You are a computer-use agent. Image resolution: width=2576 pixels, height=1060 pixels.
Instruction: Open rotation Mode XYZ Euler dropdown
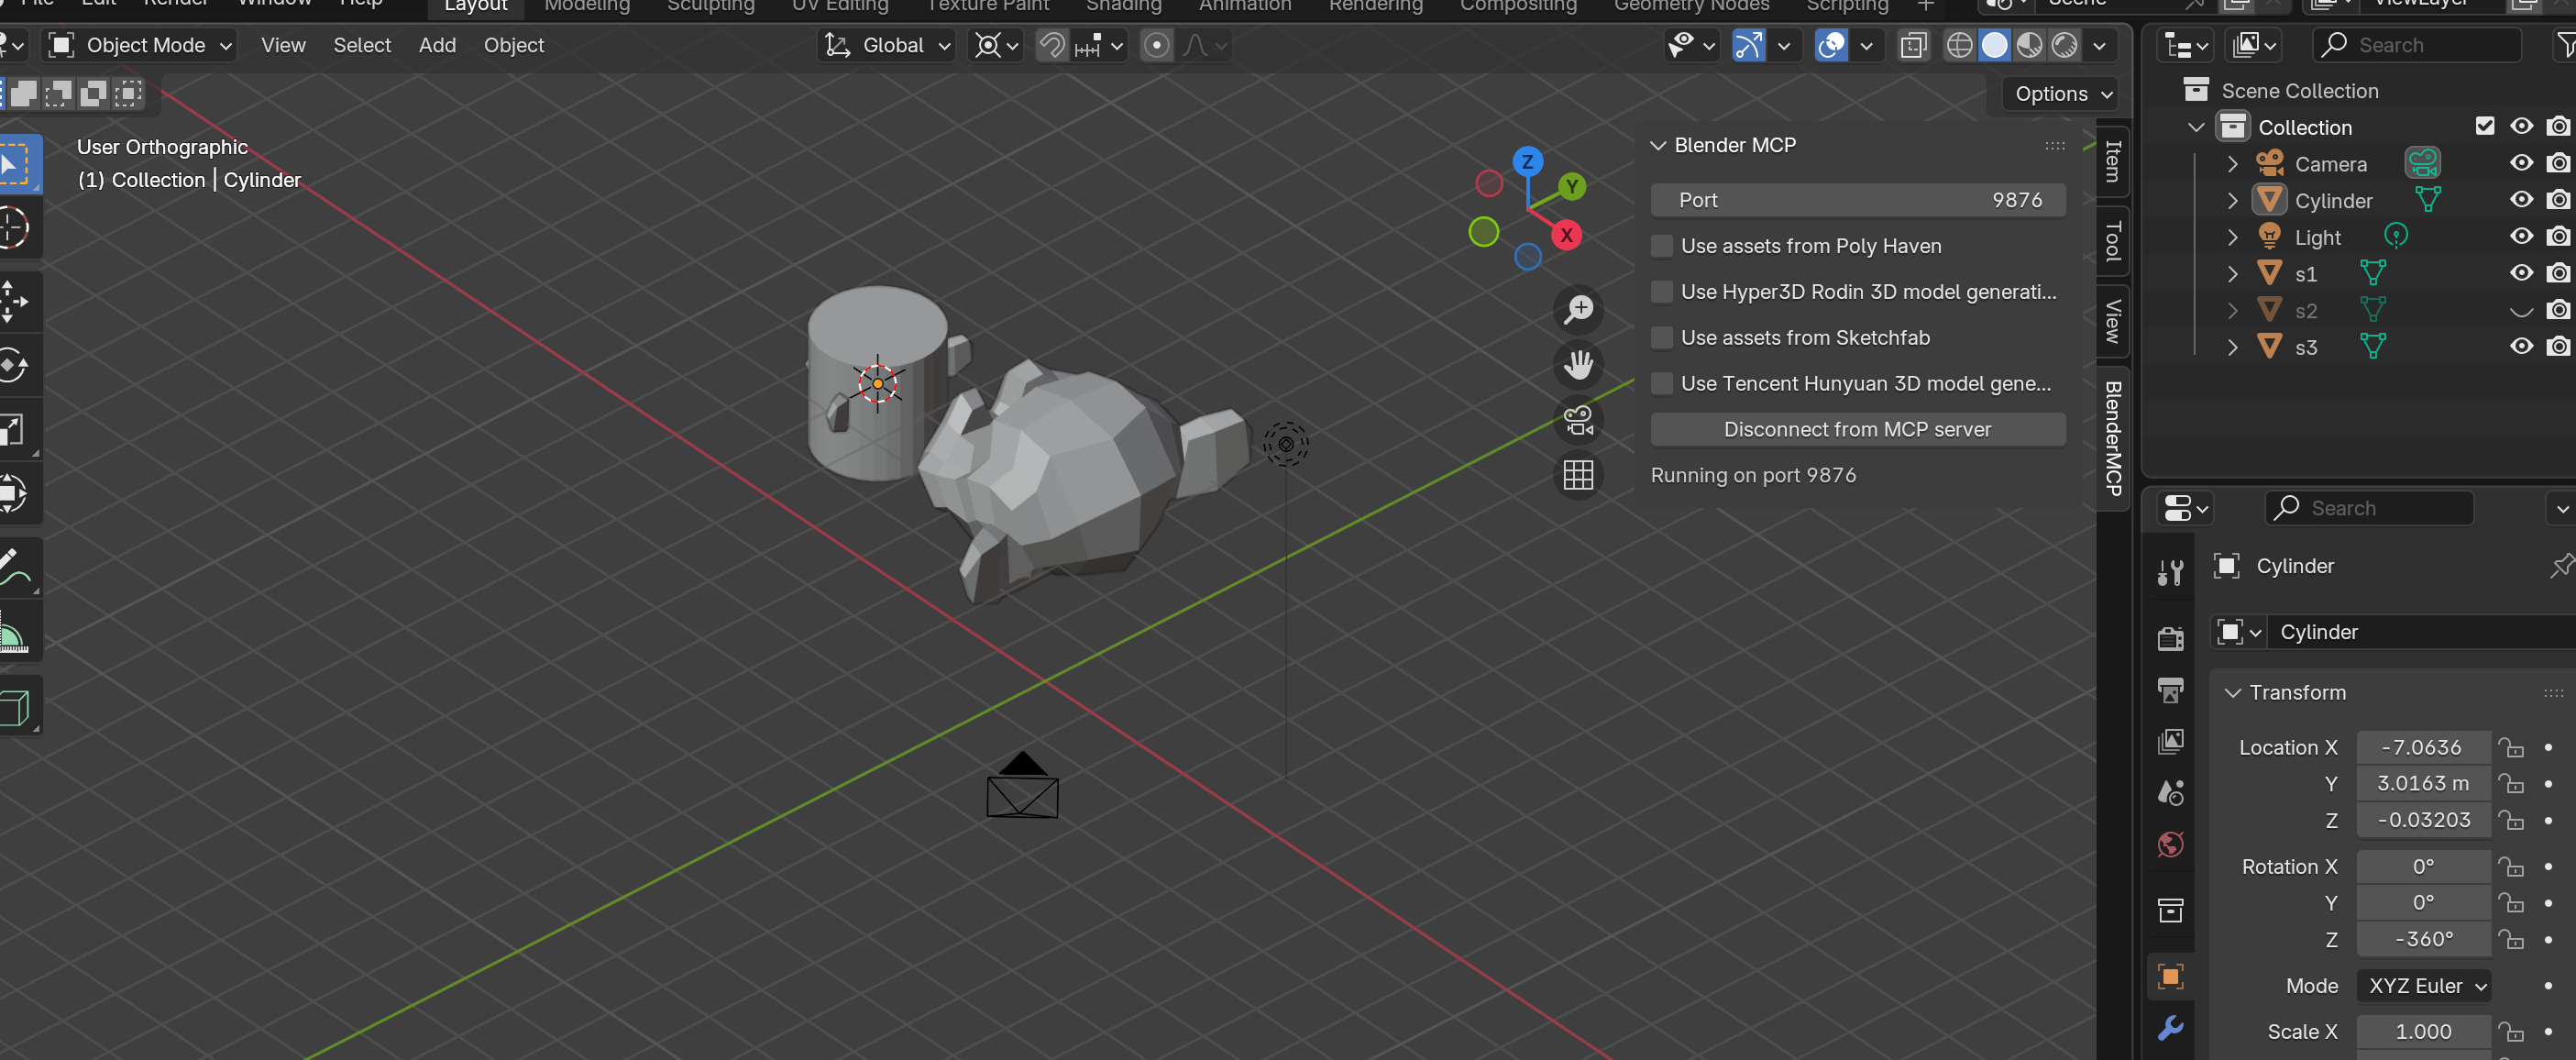[2425, 986]
